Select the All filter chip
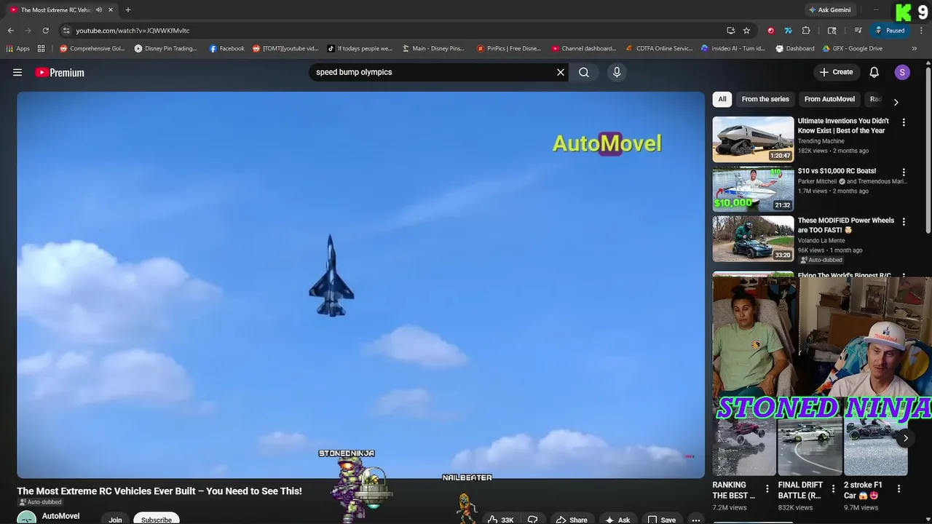 (x=722, y=99)
